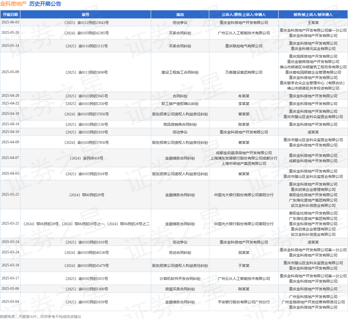The width and height of the screenshot is (348, 319).
Task: Click plaintiff 崔某某
Action: click(244, 174)
